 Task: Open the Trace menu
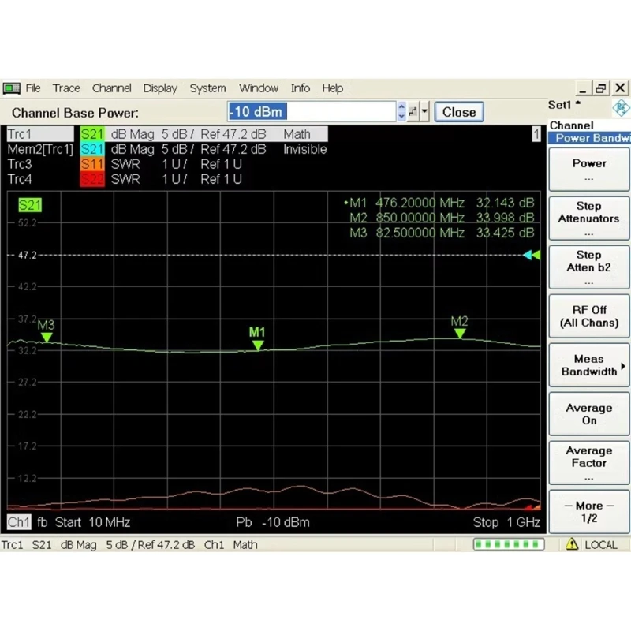(x=66, y=88)
